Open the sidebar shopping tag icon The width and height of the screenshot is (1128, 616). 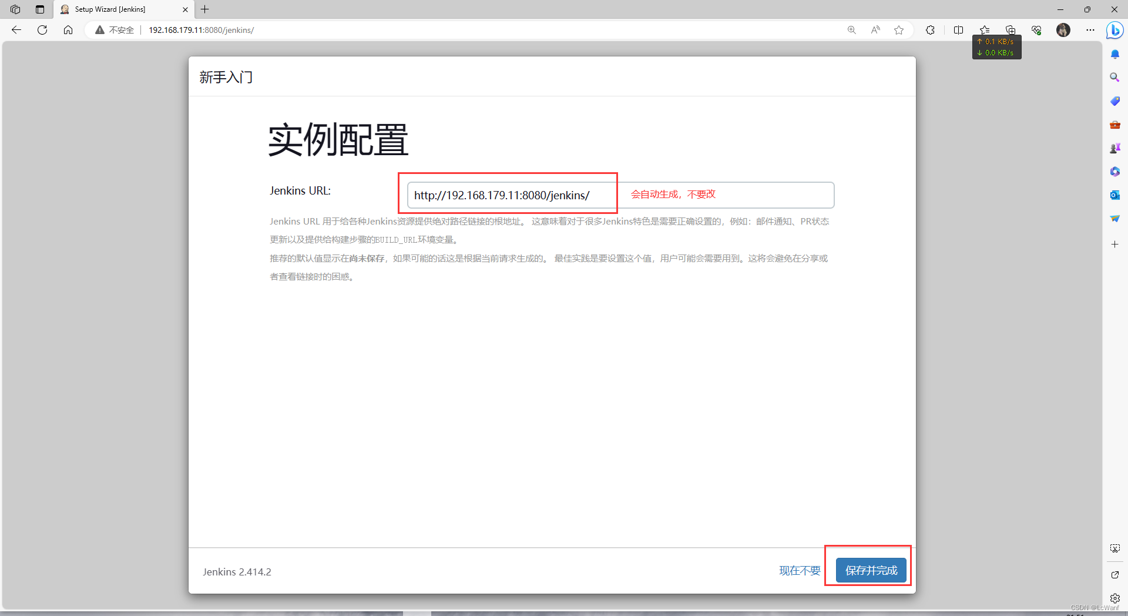pyautogui.click(x=1115, y=101)
